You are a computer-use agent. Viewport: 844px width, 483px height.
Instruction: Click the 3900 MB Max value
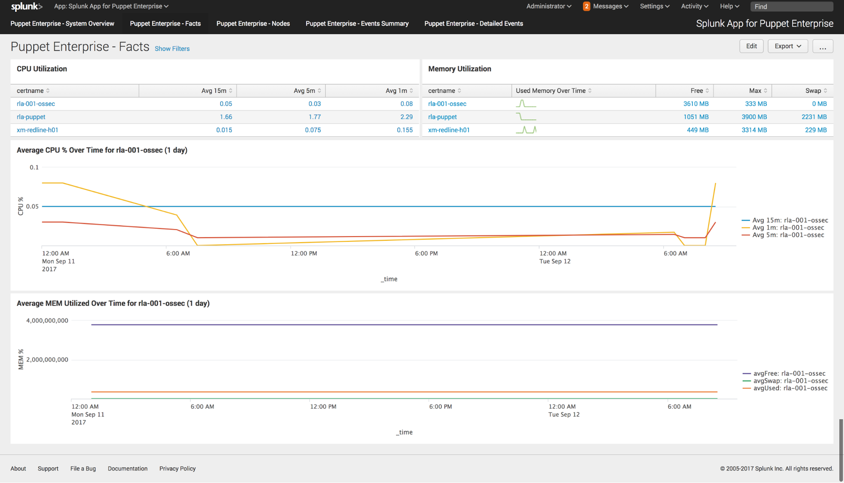[754, 117]
